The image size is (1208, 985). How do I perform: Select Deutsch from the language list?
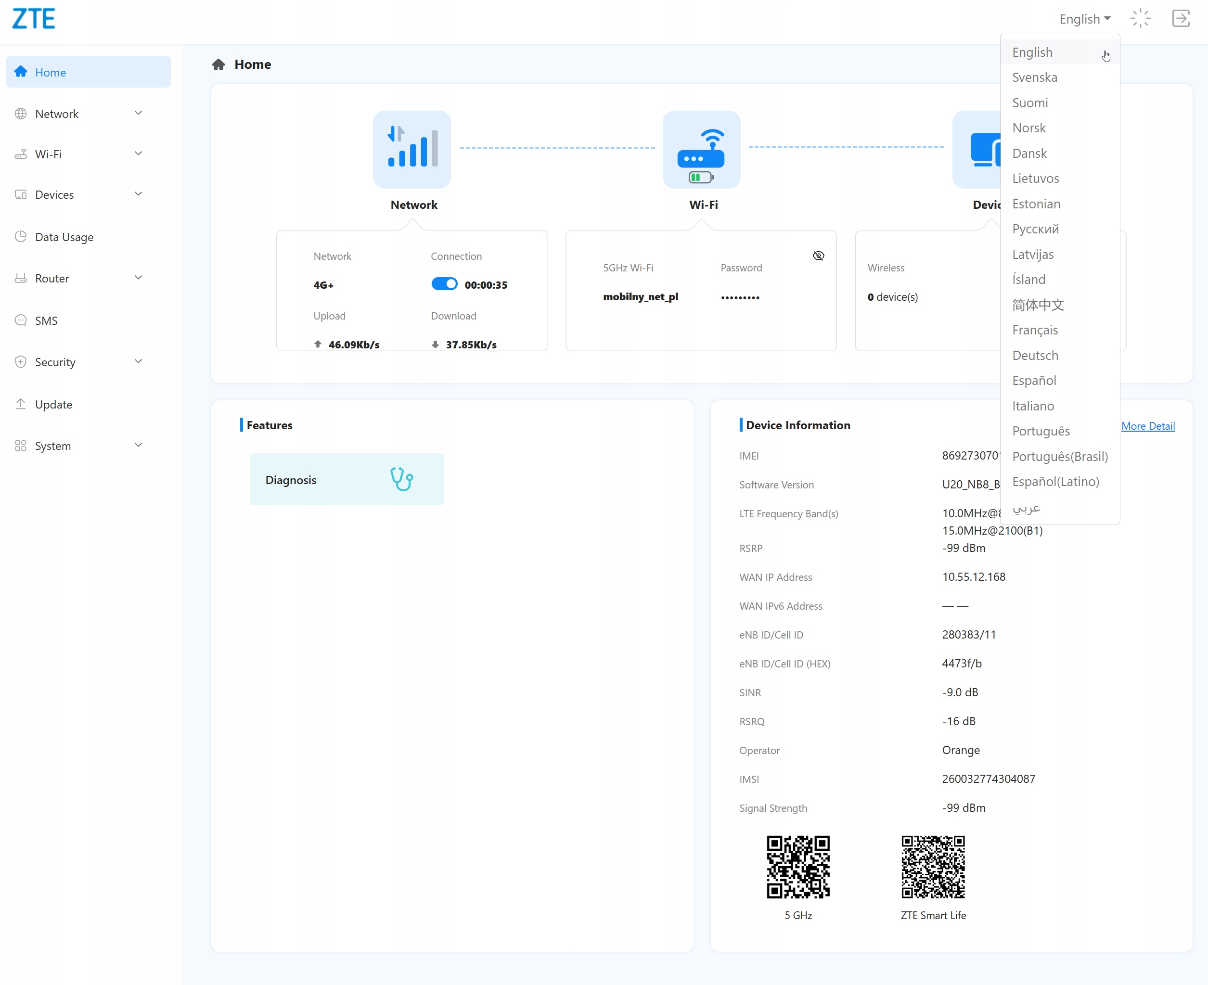[x=1035, y=355]
